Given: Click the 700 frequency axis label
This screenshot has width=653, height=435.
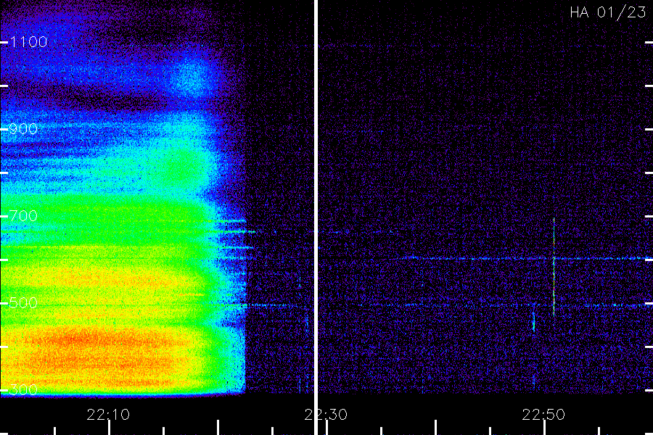Looking at the screenshot, I should click(x=23, y=215).
